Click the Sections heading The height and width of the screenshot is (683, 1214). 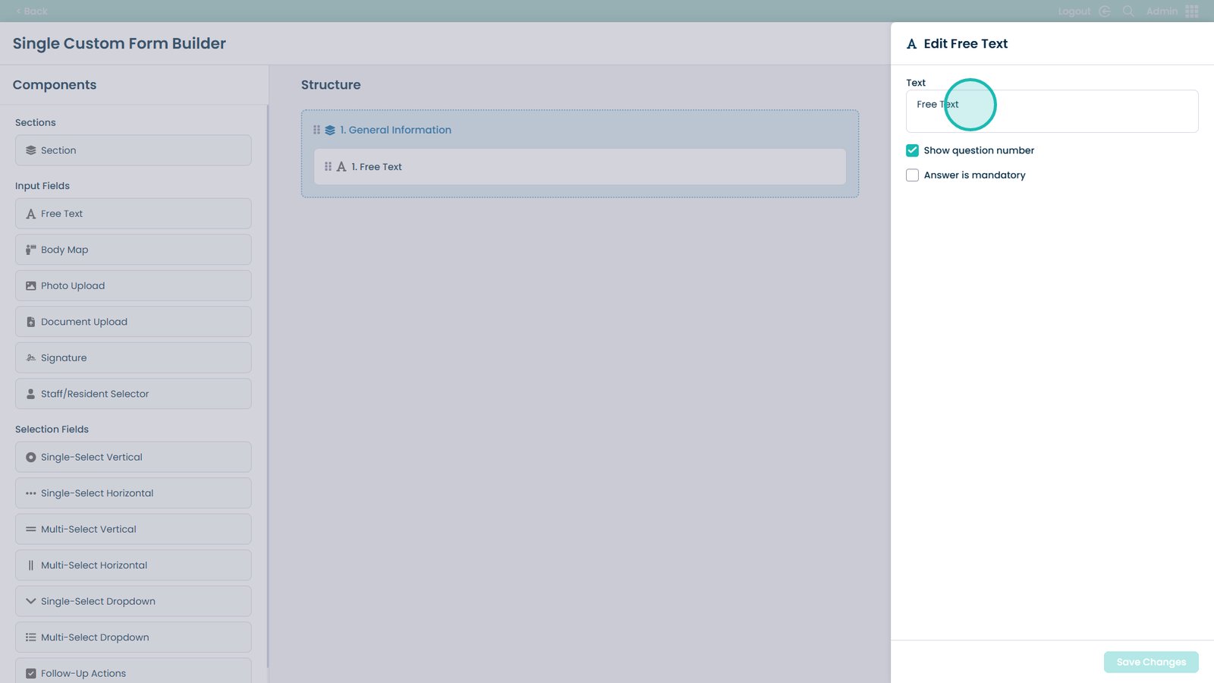[x=36, y=123]
